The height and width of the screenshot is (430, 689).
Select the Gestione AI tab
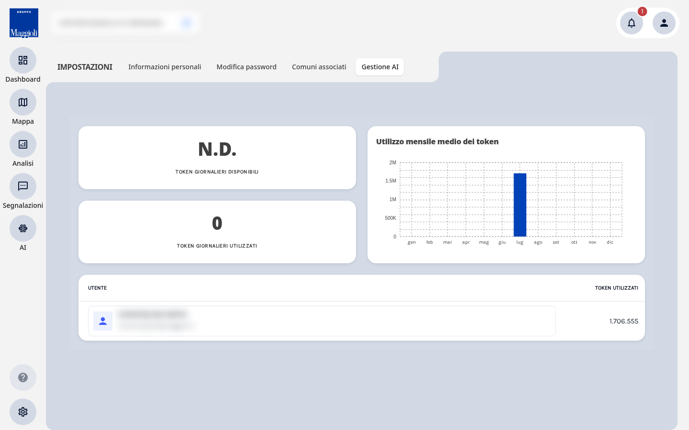pos(380,67)
